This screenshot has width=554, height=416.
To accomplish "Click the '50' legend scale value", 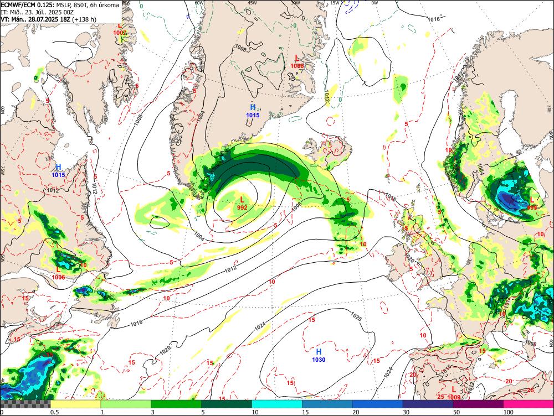I will (x=456, y=412).
